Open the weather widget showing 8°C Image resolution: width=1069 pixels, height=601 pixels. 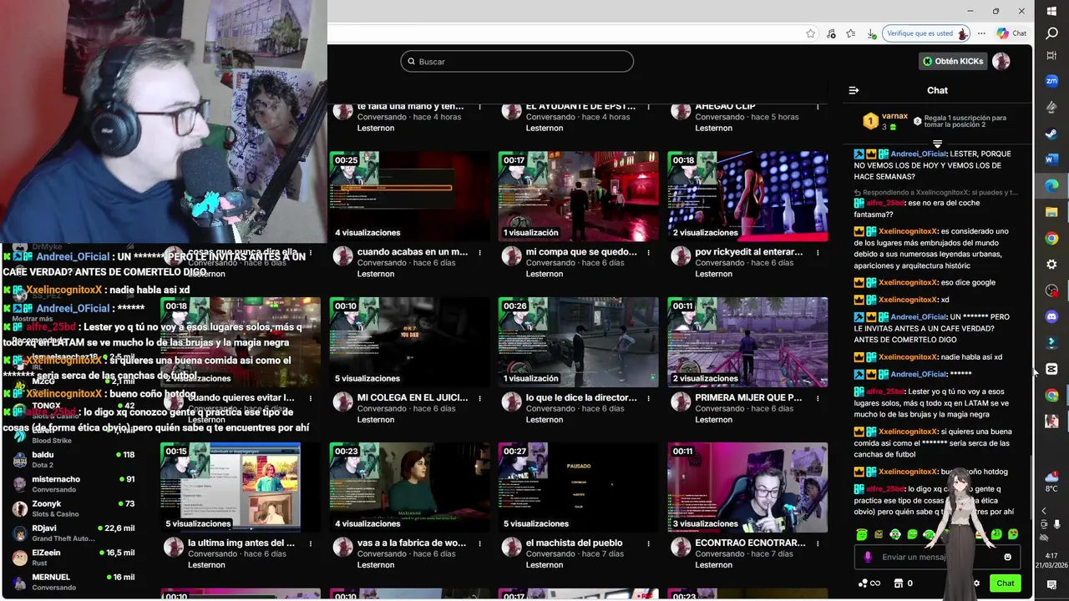(1051, 482)
